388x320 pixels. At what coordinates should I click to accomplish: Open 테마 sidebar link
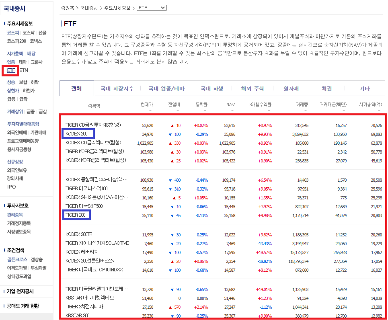click(x=23, y=62)
